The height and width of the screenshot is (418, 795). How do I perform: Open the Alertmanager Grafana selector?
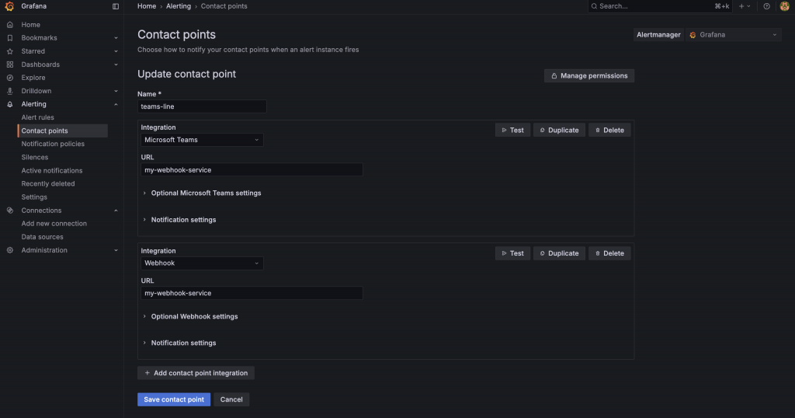tap(733, 35)
